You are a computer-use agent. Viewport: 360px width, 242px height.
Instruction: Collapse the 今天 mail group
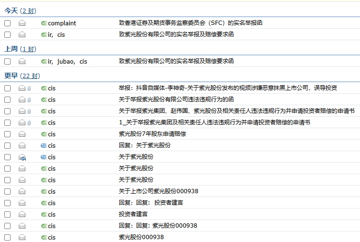click(x=11, y=11)
